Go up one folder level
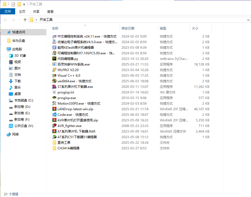Viewport: 251px width, 197px height. coord(25,20)
